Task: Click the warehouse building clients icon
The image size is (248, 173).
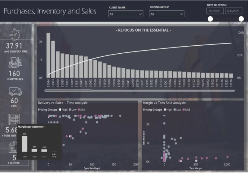Action: pos(13,146)
